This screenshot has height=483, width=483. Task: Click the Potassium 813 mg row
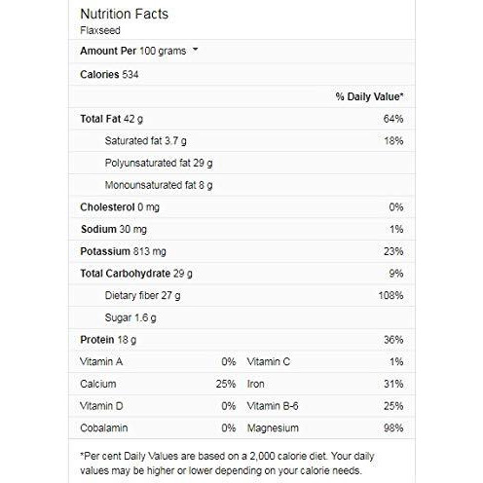[241, 251]
